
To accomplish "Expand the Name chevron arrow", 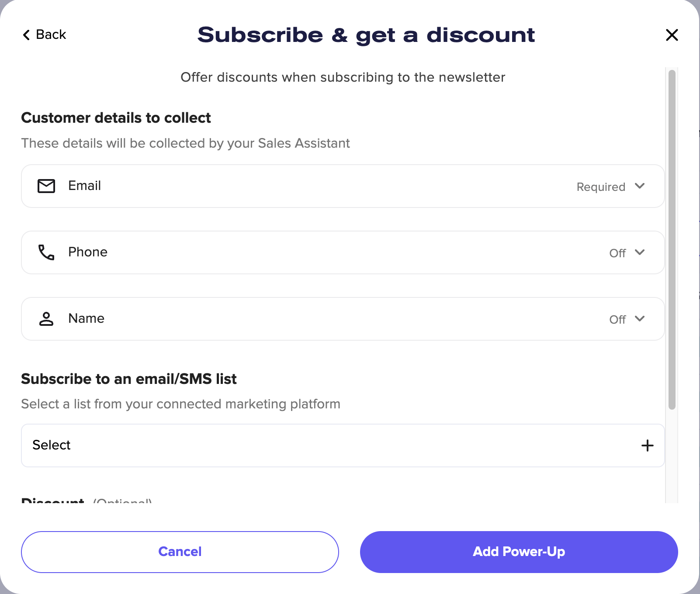I will 640,319.
